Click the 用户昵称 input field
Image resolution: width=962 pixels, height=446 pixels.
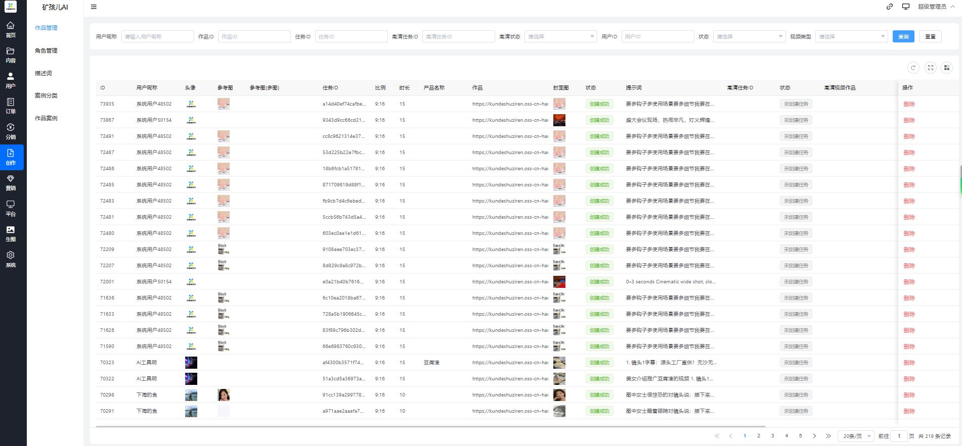click(157, 36)
